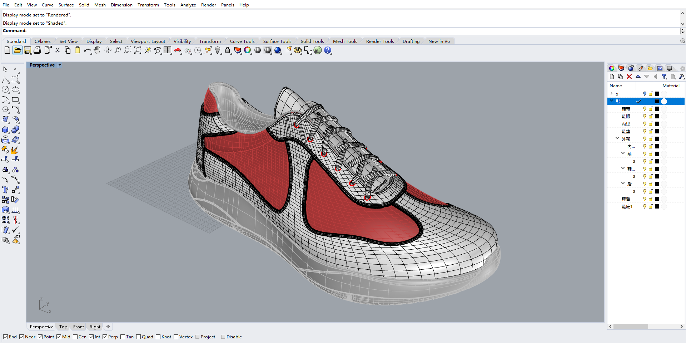The width and height of the screenshot is (686, 343).
Task: Click the red car Render icon
Action: coord(178,50)
